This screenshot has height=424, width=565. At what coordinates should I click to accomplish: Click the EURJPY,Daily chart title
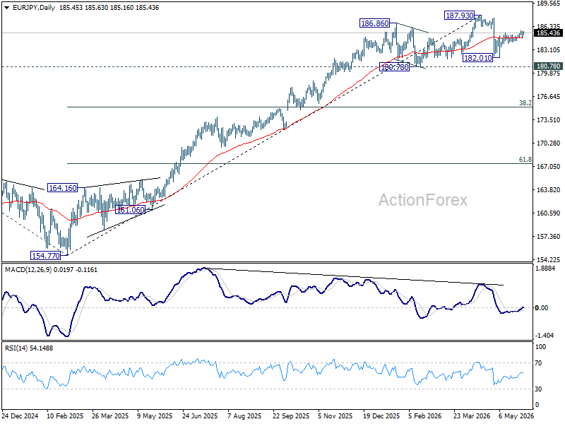34,8
